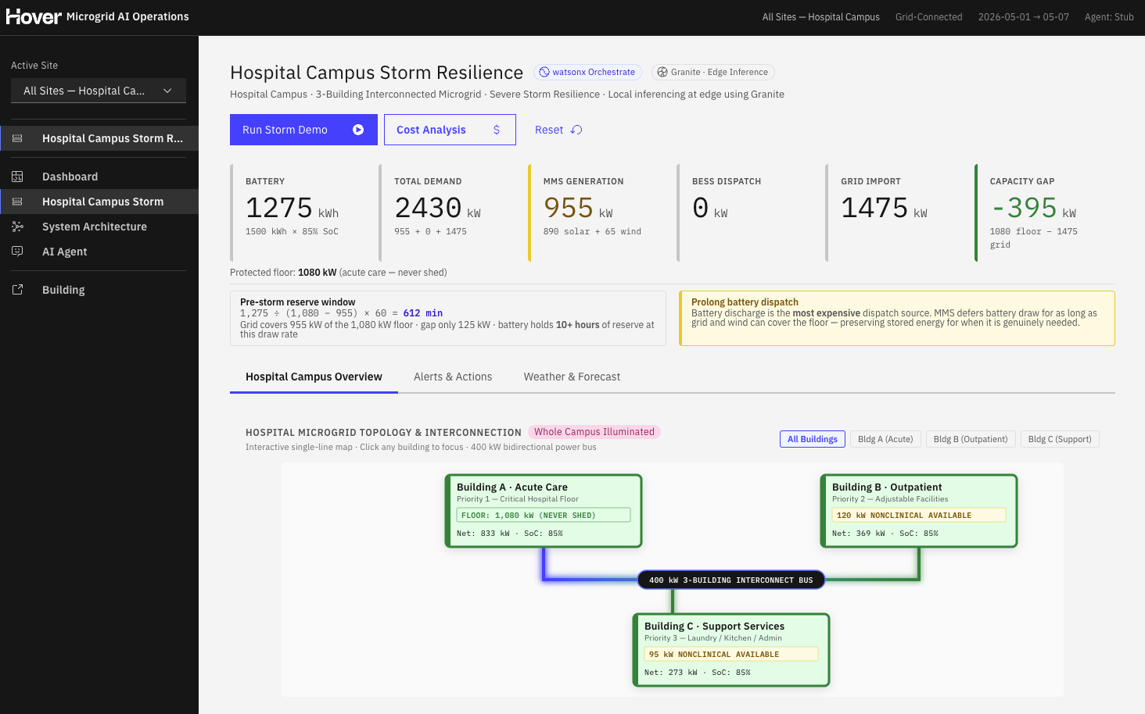Click the AI Agent chat icon
The image size is (1145, 714).
tap(17, 252)
